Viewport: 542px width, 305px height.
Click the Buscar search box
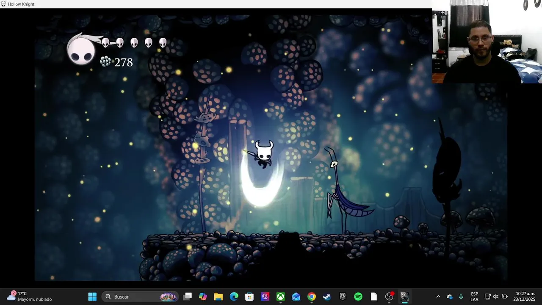[141, 297]
